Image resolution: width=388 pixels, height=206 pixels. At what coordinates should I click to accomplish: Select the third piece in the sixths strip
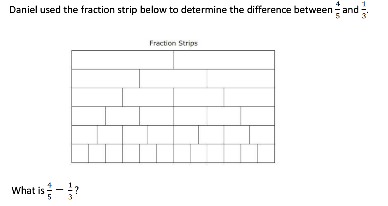[156, 116]
